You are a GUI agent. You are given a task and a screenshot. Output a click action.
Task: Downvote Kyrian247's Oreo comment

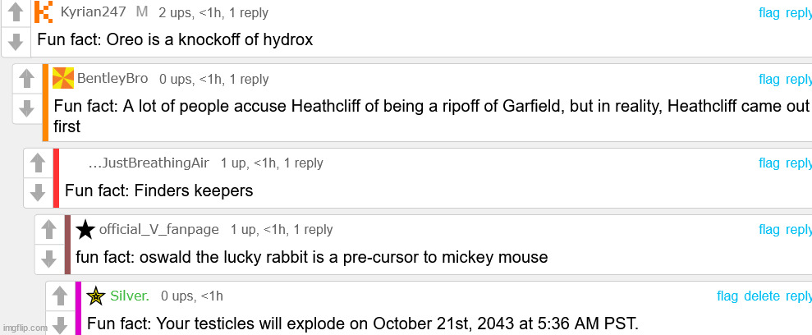(x=15, y=41)
